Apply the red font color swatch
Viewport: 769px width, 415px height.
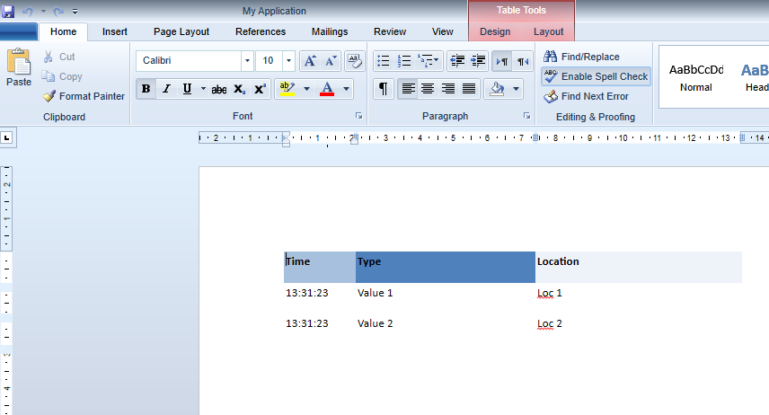(327, 89)
